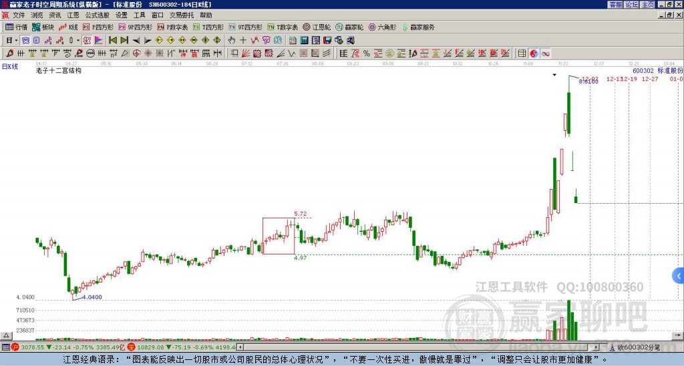Click the up triangle volume panel button
Image resolution: width=684 pixels, height=366 pixels.
point(6,335)
